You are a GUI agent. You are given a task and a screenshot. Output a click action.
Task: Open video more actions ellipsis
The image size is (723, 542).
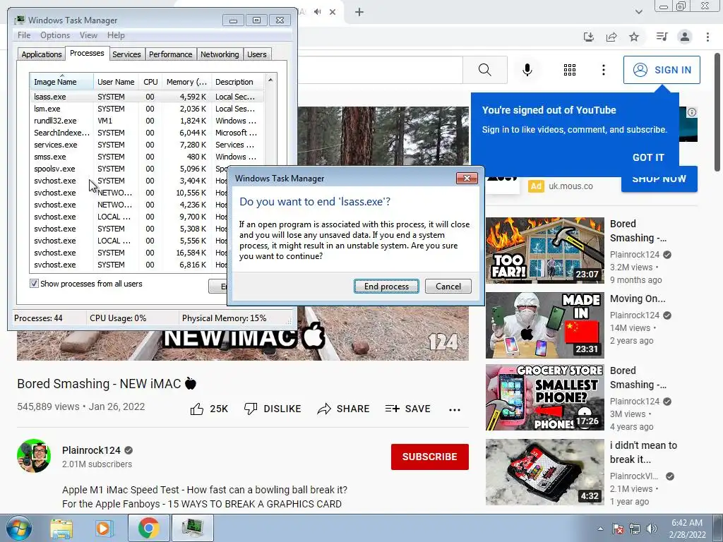[455, 410]
